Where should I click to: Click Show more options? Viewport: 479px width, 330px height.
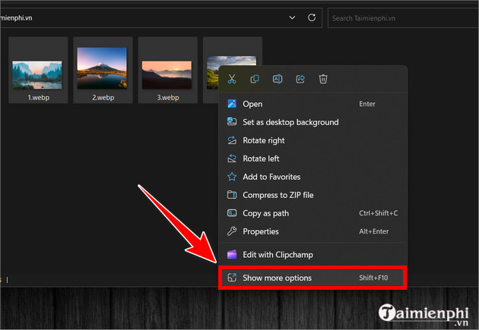pyautogui.click(x=314, y=278)
